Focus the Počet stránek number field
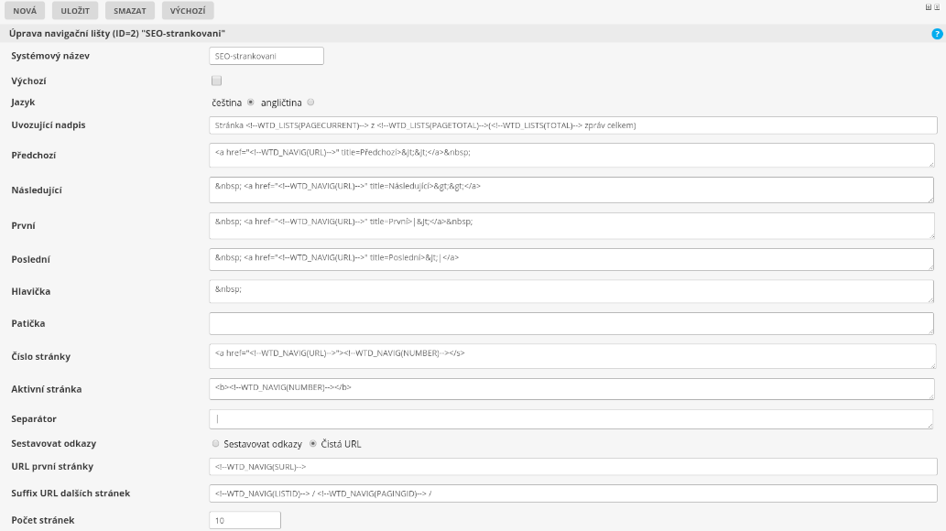Screen dimensions: 946x531 pos(245,520)
